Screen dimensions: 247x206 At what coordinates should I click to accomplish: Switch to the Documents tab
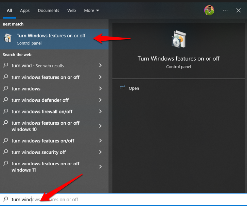(x=48, y=11)
